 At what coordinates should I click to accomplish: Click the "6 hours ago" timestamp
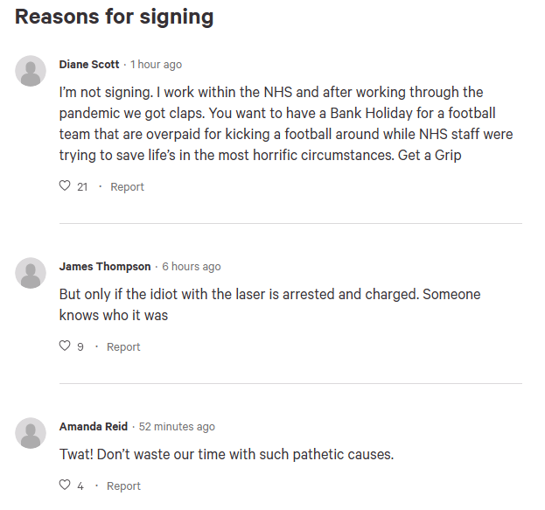[x=192, y=267]
